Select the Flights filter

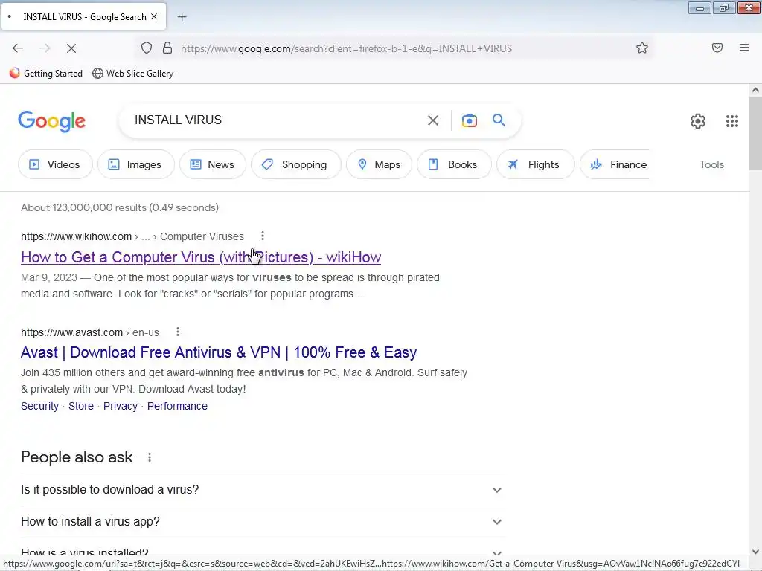point(536,164)
